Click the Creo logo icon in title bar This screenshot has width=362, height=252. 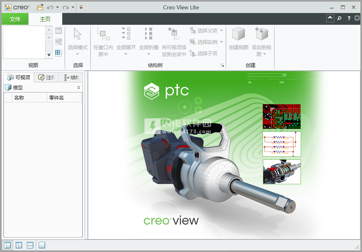pos(8,7)
